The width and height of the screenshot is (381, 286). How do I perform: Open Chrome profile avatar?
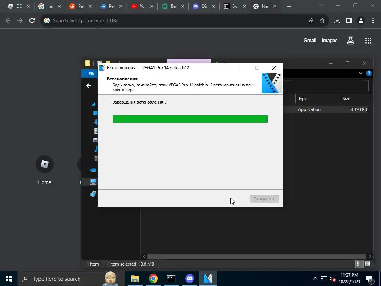361,21
